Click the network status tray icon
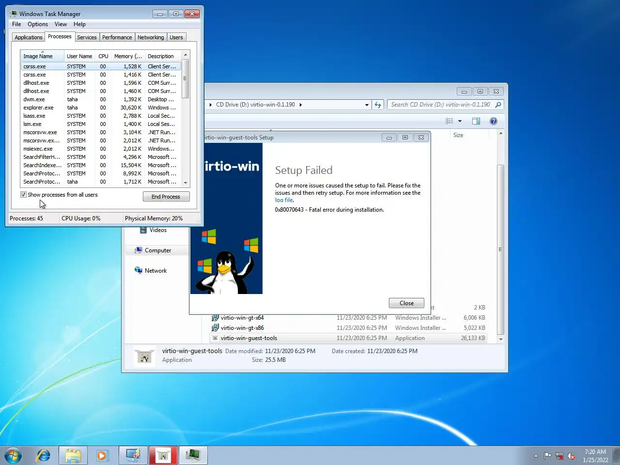The width and height of the screenshot is (620, 465). coord(559,456)
